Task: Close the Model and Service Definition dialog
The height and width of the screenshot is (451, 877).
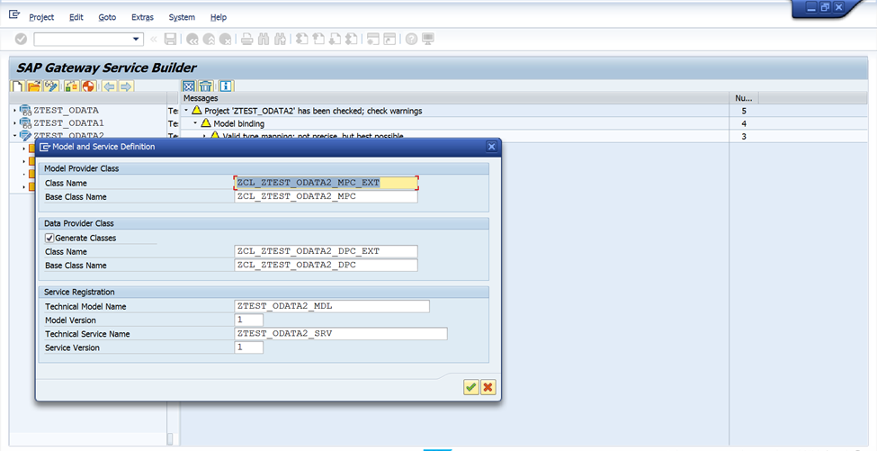Action: (x=492, y=147)
